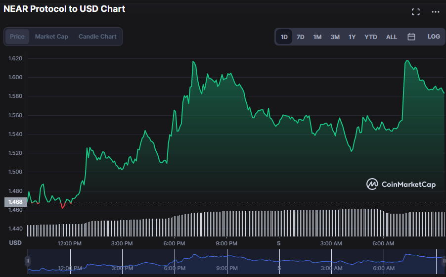This screenshot has width=446, height=277.
Task: Click the left range slider handle
Action: (28, 260)
